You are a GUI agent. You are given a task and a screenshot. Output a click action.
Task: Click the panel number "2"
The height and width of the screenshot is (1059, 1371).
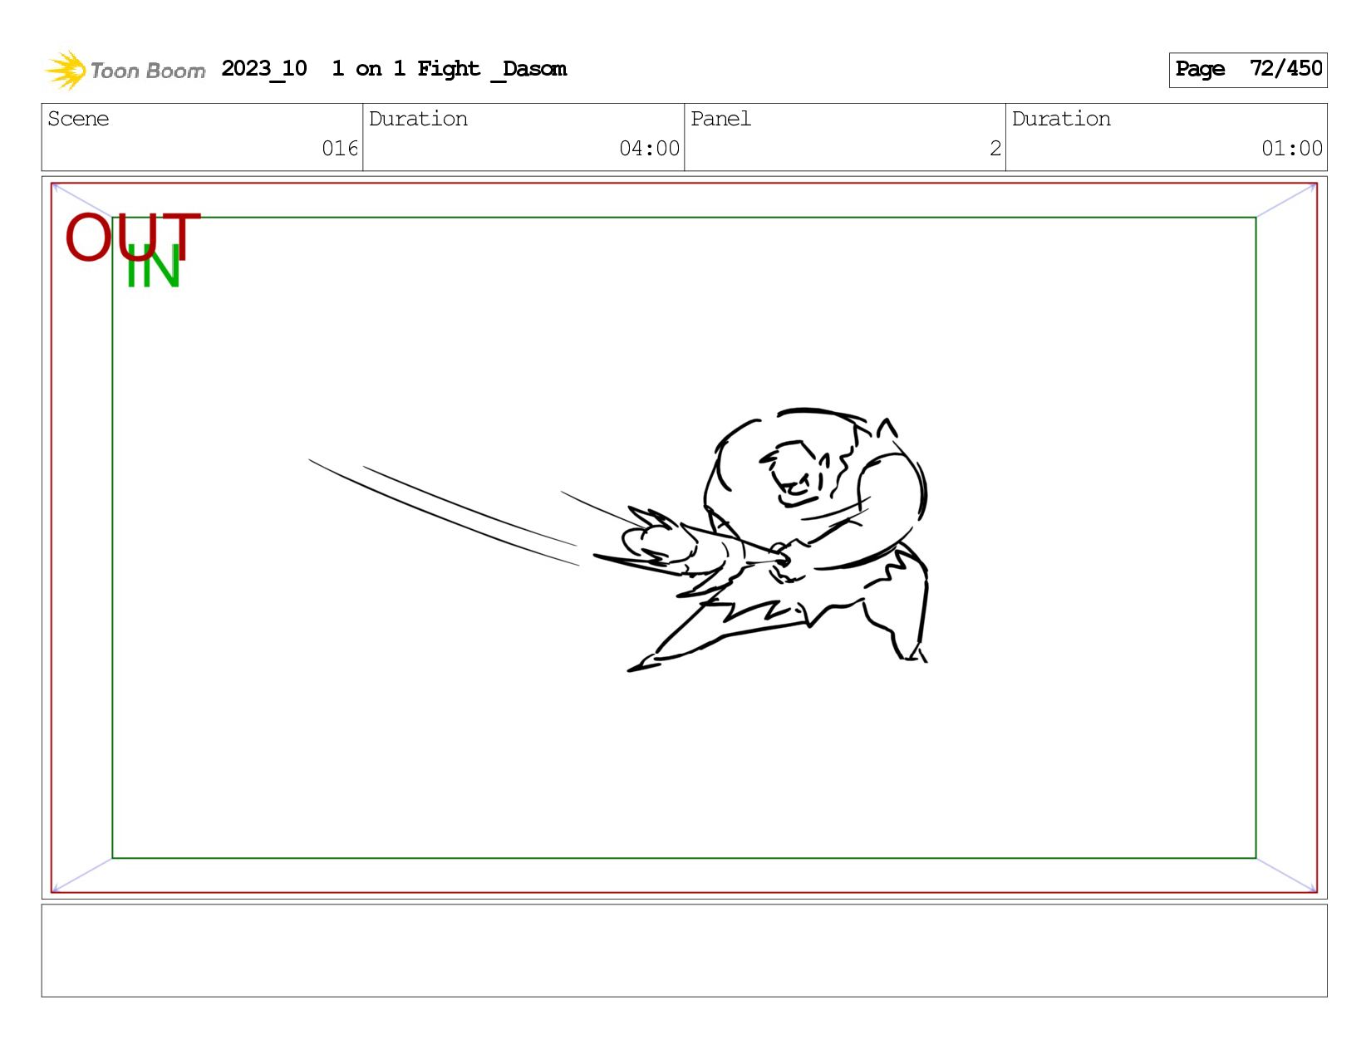(x=995, y=149)
